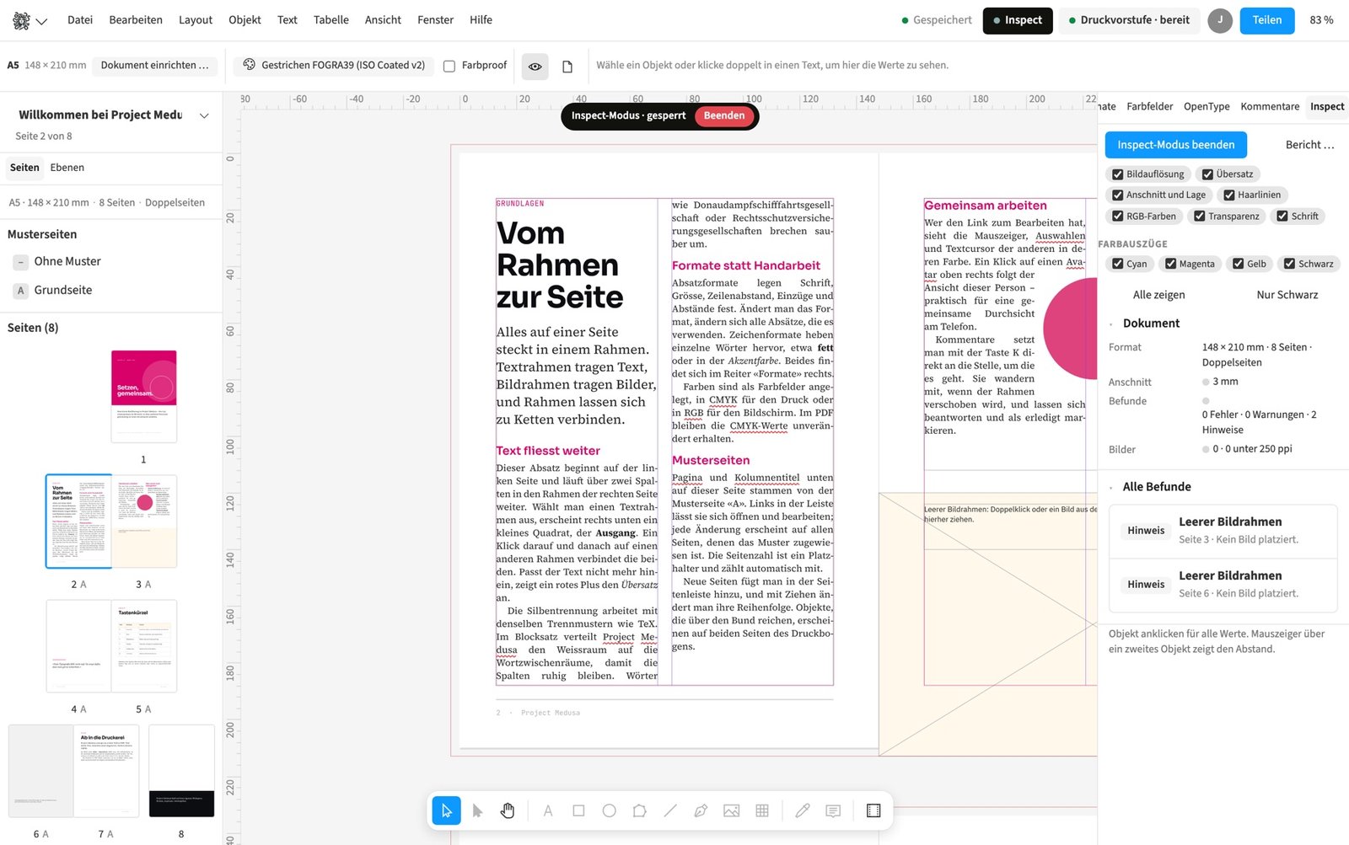The image size is (1349, 845).
Task: Click Dokument einrichten … button
Action: pyautogui.click(x=154, y=66)
